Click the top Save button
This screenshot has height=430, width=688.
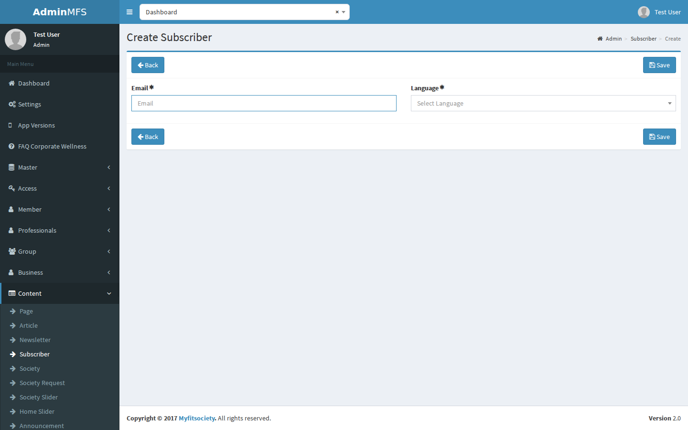[x=659, y=65]
